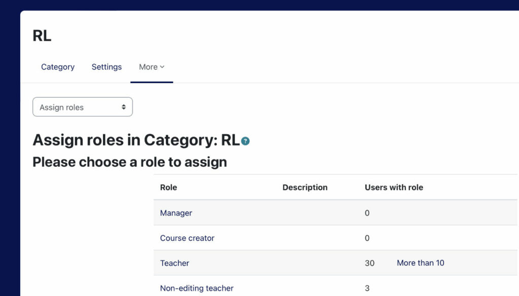Image resolution: width=519 pixels, height=296 pixels.
Task: Click the Manager role count of 0
Action: (367, 213)
